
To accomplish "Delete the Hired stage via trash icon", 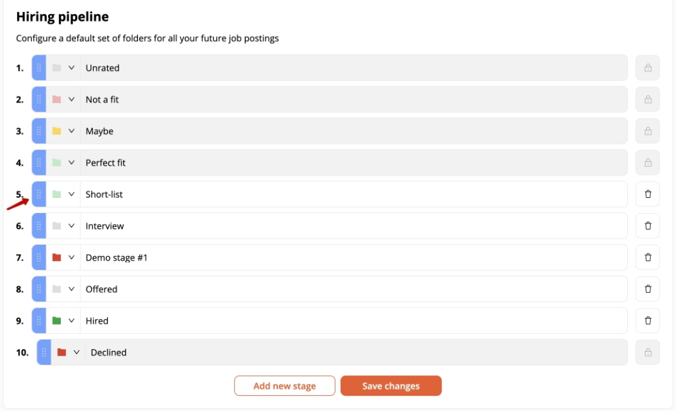I will (648, 321).
